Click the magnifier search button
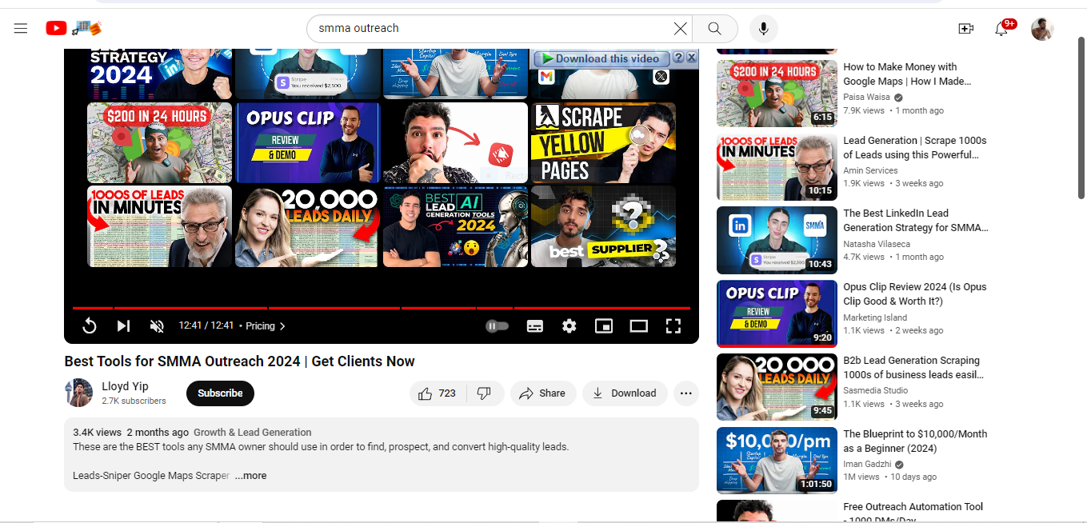1087x523 pixels. point(715,29)
